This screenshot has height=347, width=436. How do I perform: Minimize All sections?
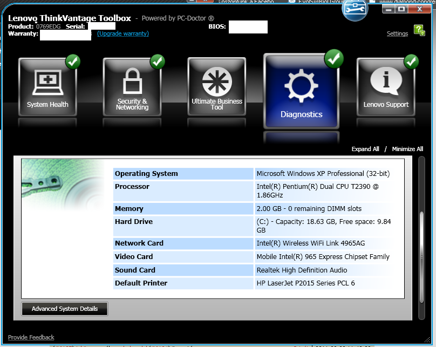click(x=407, y=149)
